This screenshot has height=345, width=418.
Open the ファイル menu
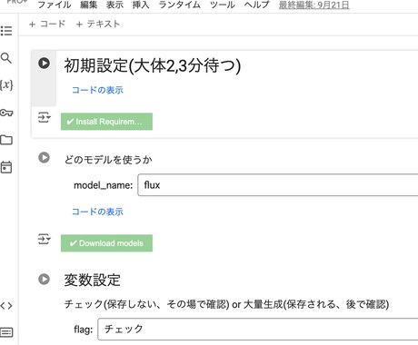point(55,5)
